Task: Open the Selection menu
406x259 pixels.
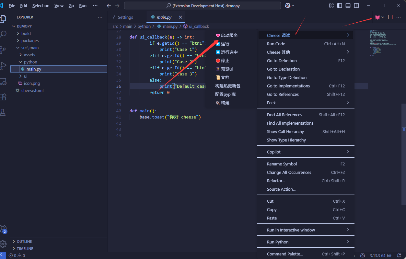Action: point(41,6)
